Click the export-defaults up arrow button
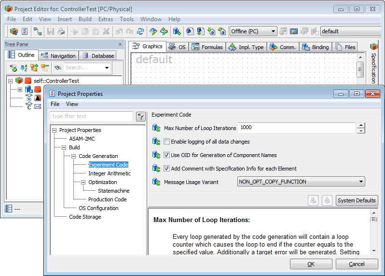Screen dimensions: 385x276 (327, 200)
